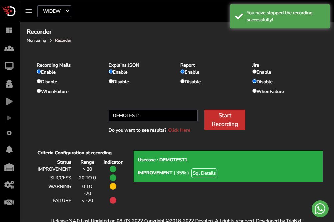This screenshot has width=334, height=222.
Task: Click the Recorder page heading
Action: pos(39,32)
